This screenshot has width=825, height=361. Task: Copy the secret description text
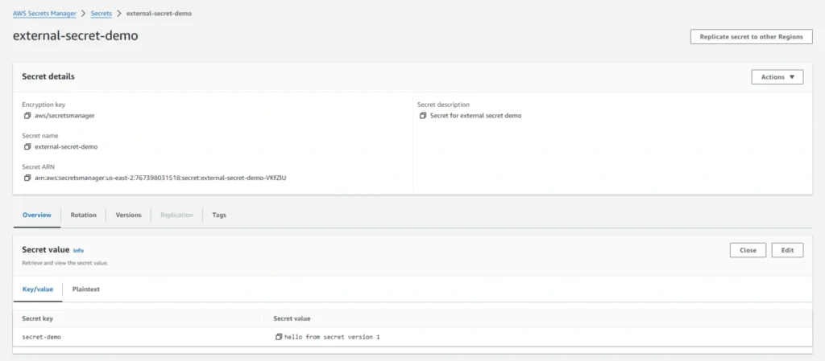[x=423, y=116]
